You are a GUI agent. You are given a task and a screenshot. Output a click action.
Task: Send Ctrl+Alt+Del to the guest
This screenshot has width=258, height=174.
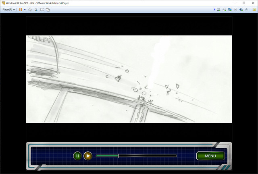point(30,10)
